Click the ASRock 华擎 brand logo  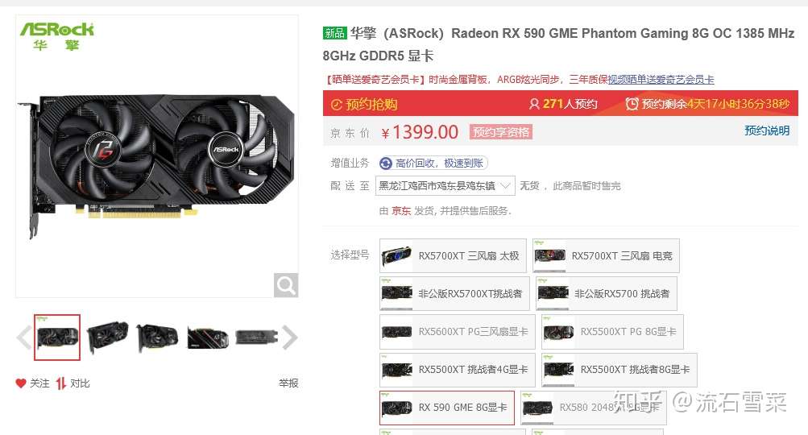pyautogui.click(x=56, y=36)
